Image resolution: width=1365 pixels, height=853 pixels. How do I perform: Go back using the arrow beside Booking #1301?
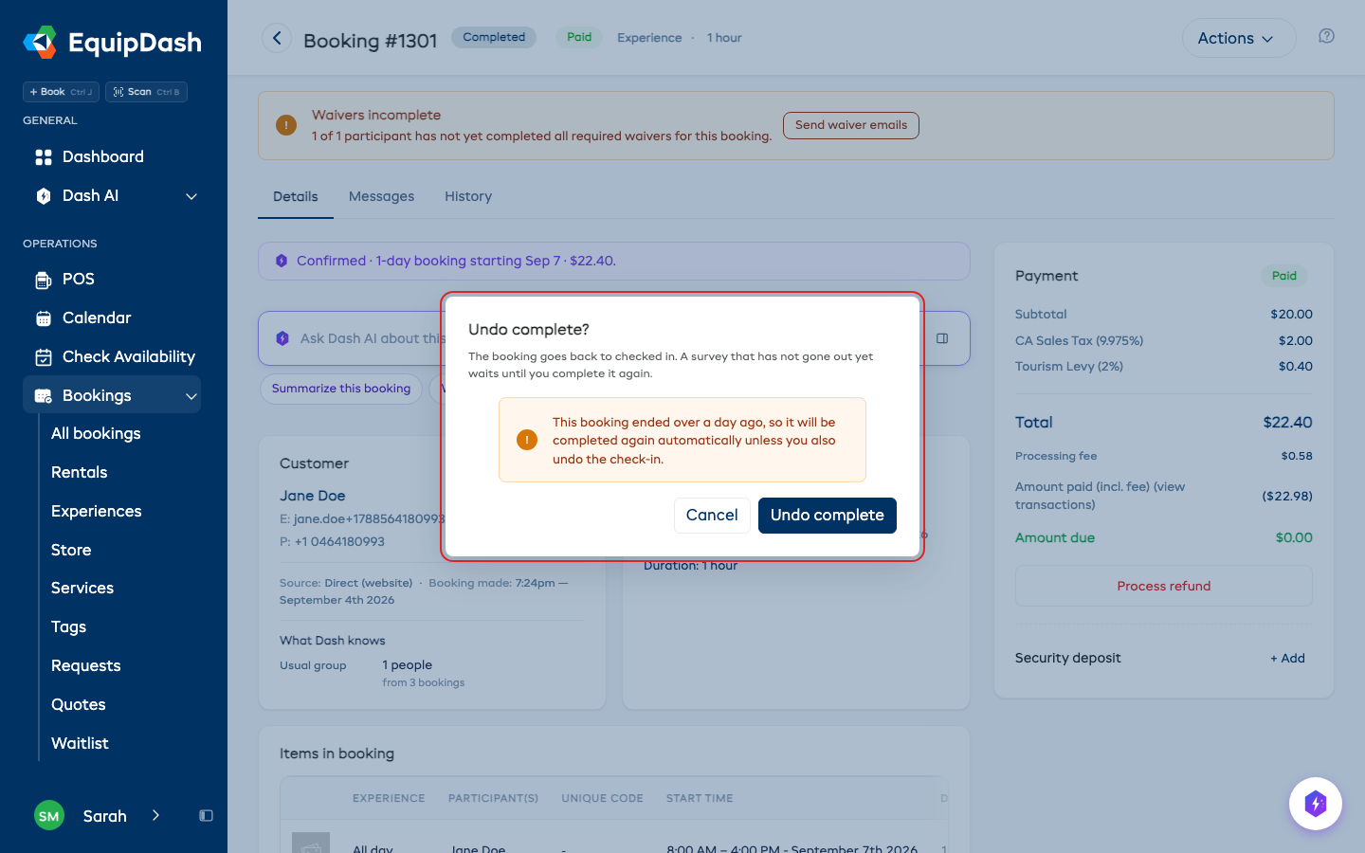(x=277, y=38)
